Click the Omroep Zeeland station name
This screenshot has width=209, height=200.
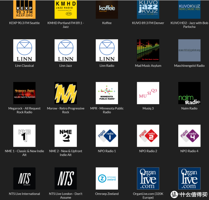(x=107, y=194)
